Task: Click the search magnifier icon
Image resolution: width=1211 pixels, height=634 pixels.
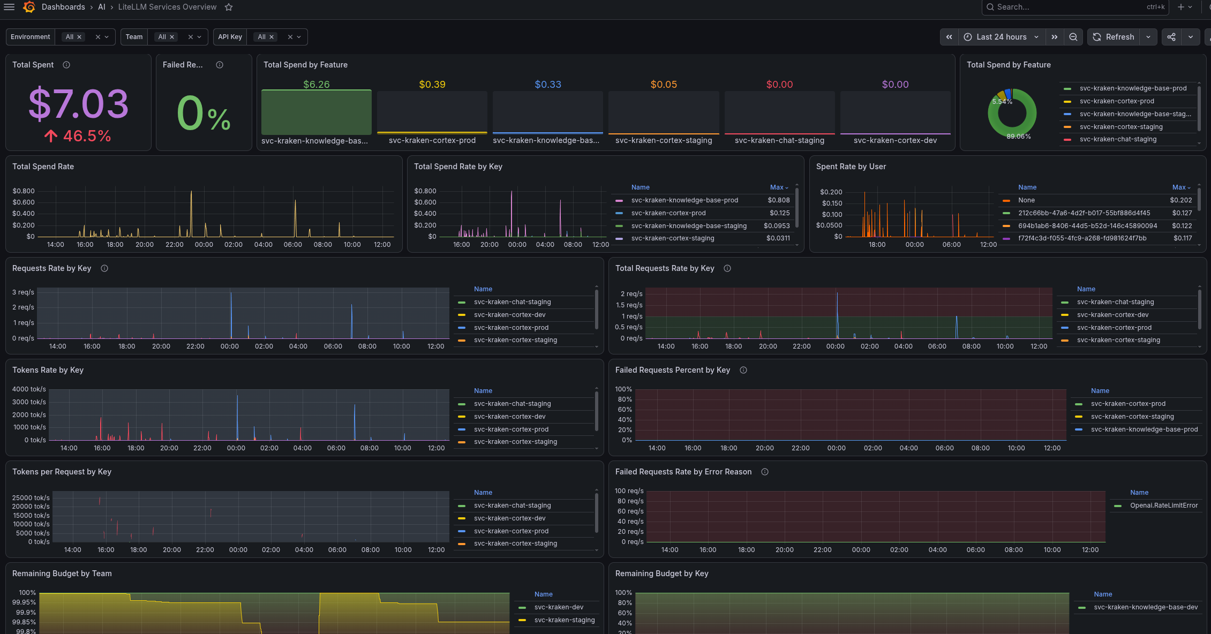Action: [990, 7]
